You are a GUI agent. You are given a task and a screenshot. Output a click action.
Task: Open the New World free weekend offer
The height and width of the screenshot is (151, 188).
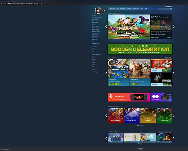pos(140,73)
